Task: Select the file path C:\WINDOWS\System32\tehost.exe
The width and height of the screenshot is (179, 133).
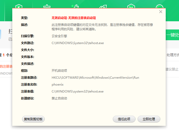Action: [x=78, y=43]
